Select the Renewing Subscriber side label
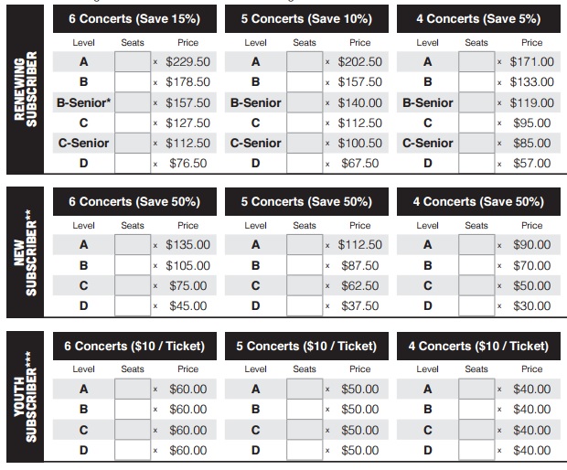This screenshot has height=470, width=567. pyautogui.click(x=26, y=90)
